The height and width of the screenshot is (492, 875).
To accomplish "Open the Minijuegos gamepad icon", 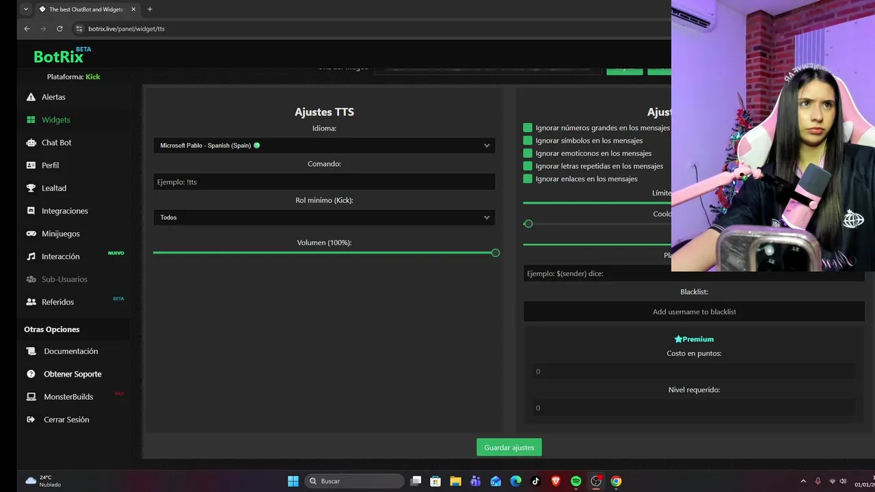I will [31, 234].
